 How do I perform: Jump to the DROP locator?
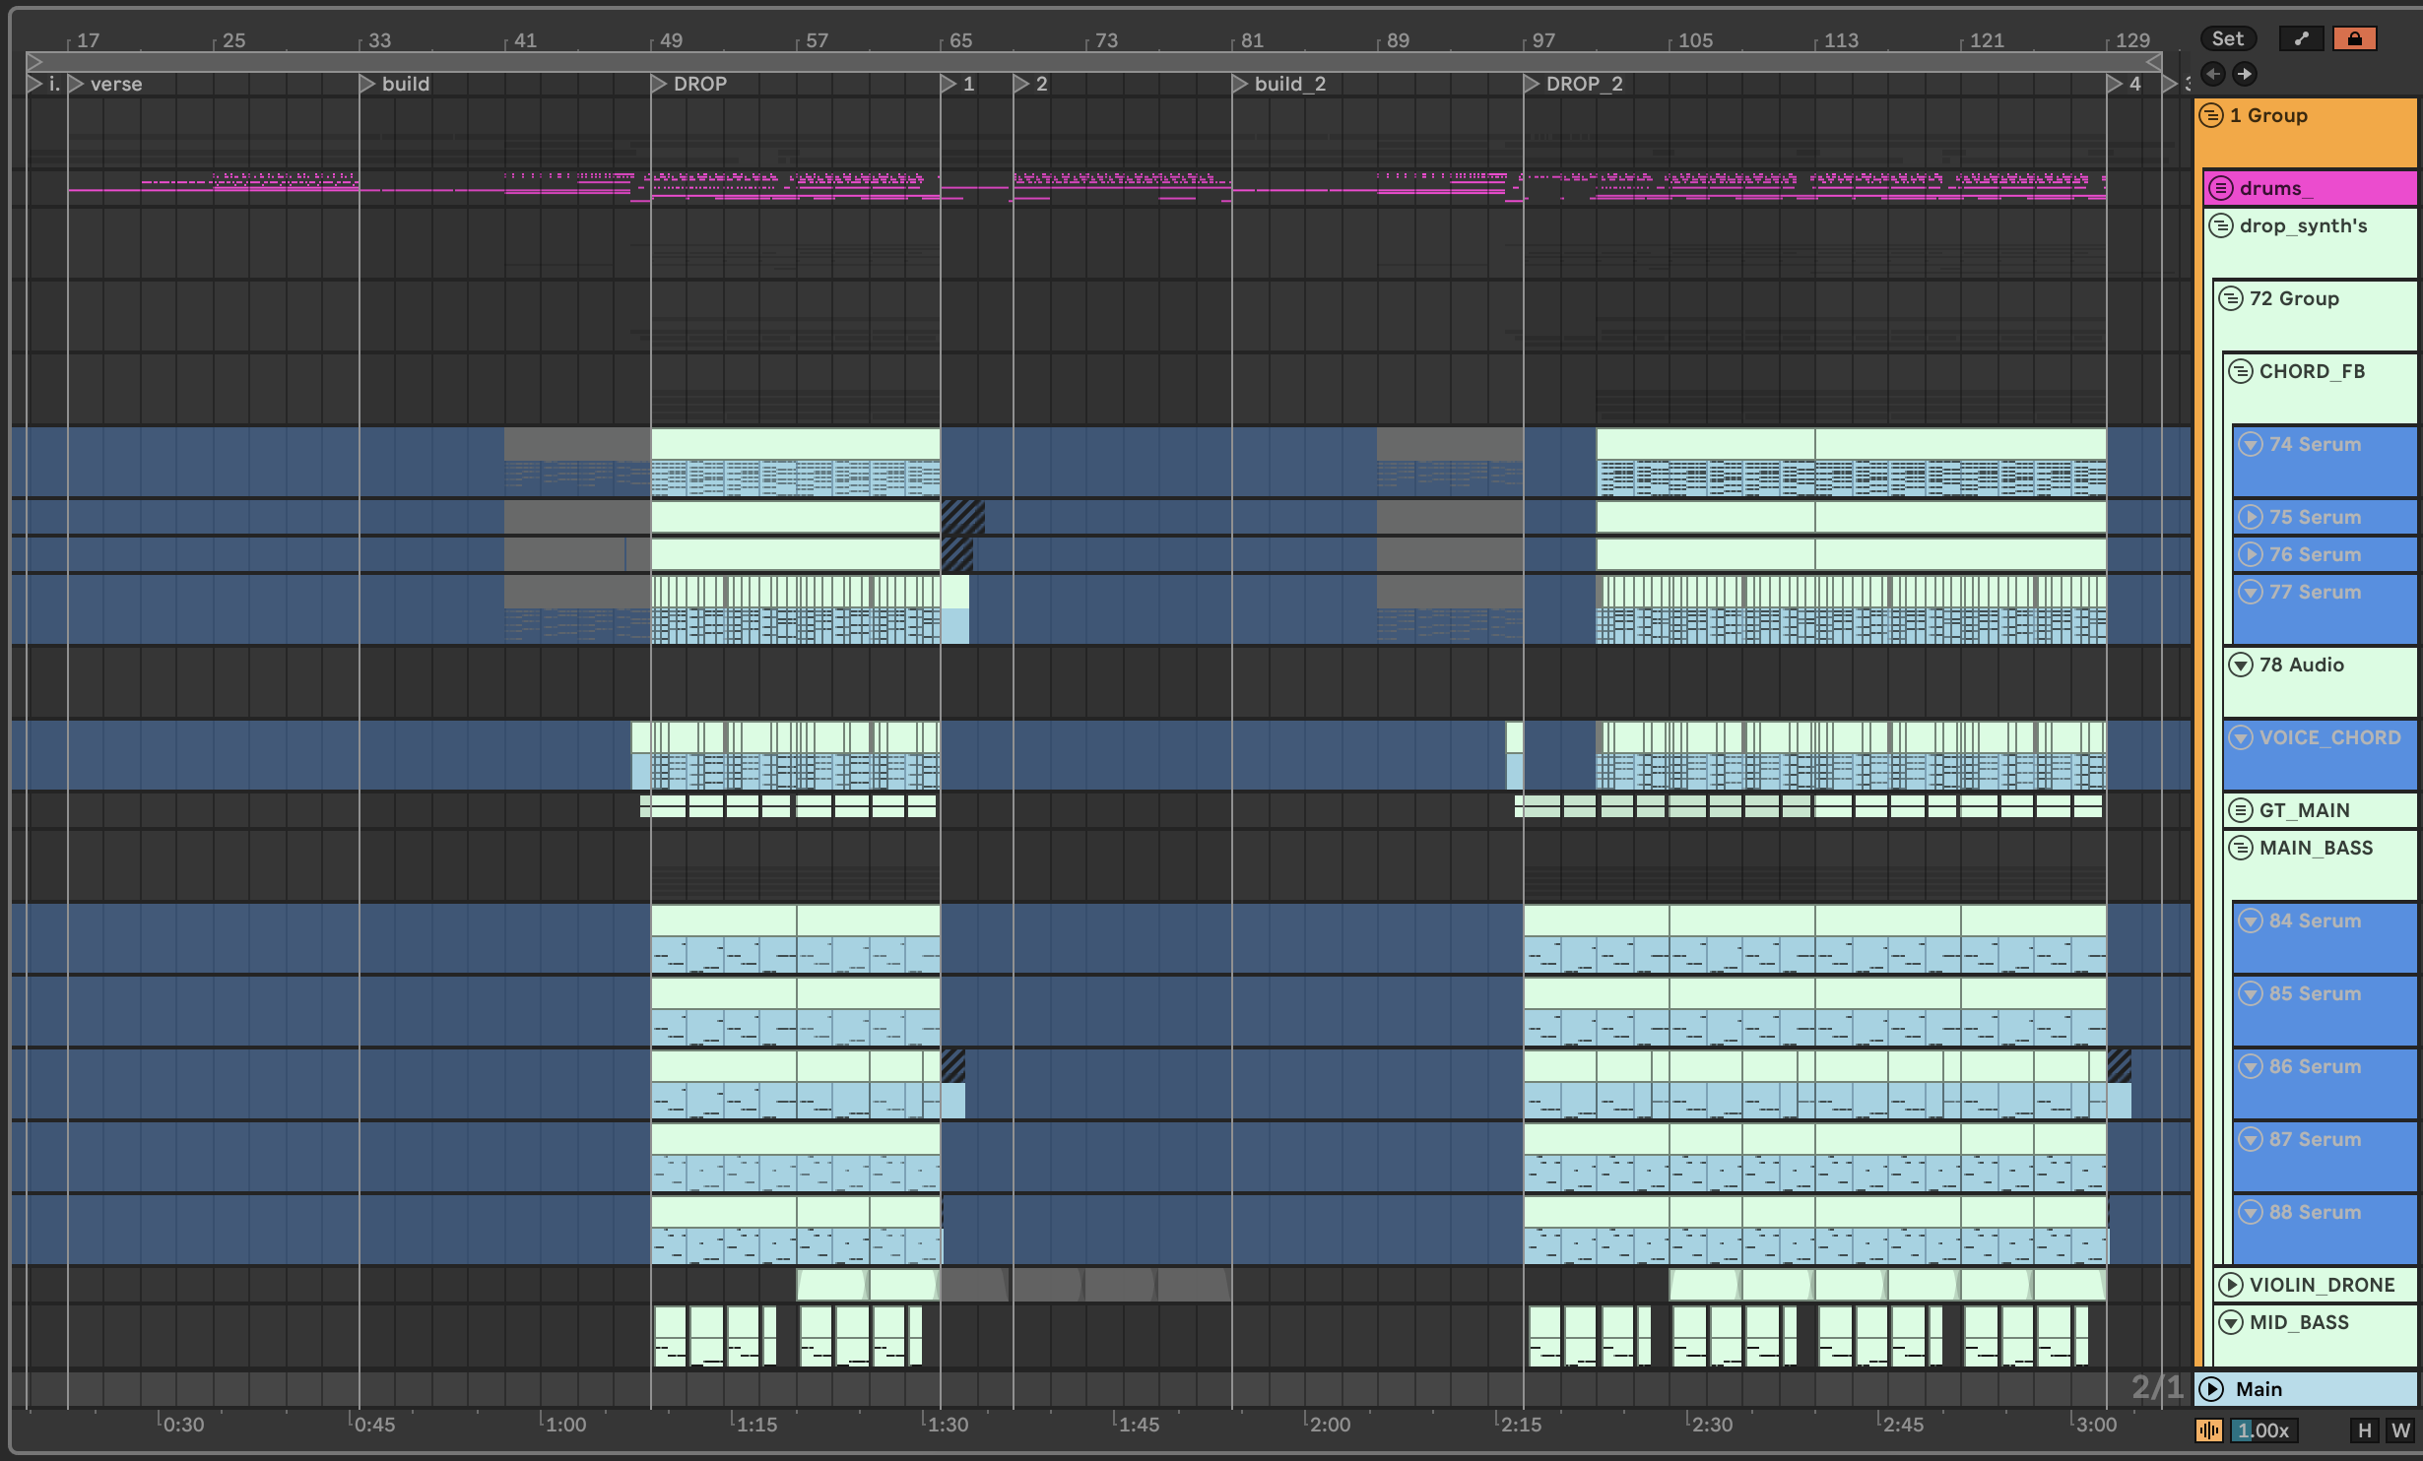[659, 84]
